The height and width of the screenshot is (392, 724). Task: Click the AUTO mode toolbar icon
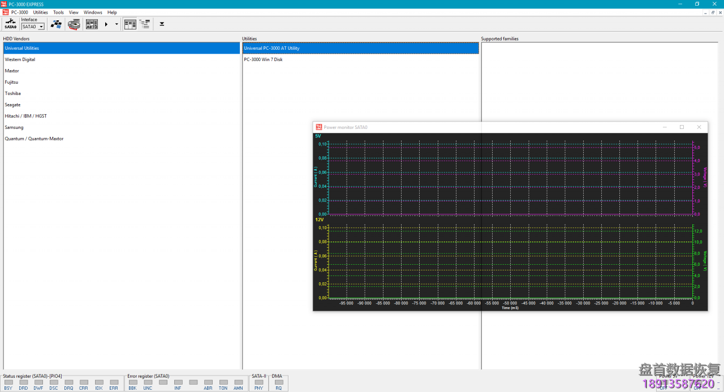click(92, 24)
